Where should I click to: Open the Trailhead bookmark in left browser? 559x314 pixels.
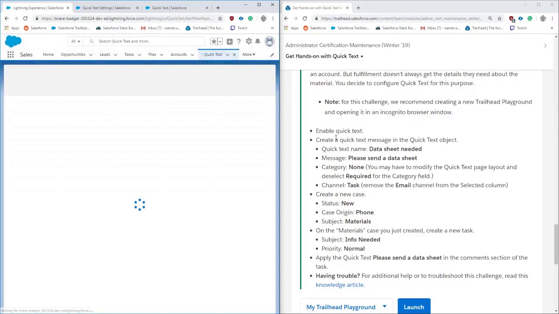[204, 28]
